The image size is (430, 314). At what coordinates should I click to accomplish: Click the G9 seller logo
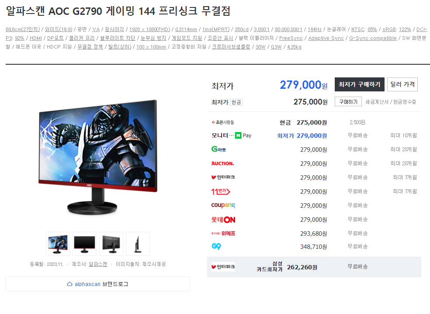(x=216, y=246)
